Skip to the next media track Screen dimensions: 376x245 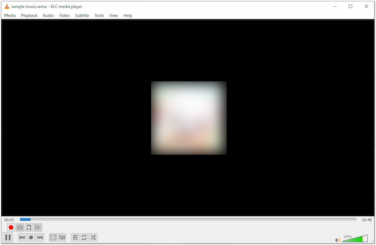coord(40,237)
